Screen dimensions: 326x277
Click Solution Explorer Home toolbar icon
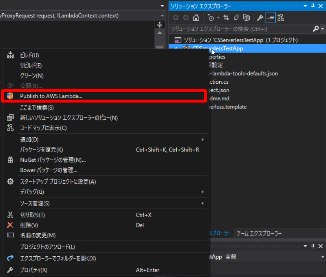(196, 18)
